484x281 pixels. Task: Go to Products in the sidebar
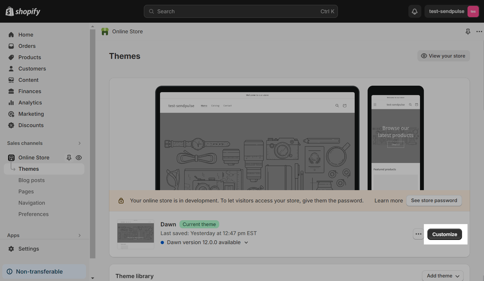[30, 57]
